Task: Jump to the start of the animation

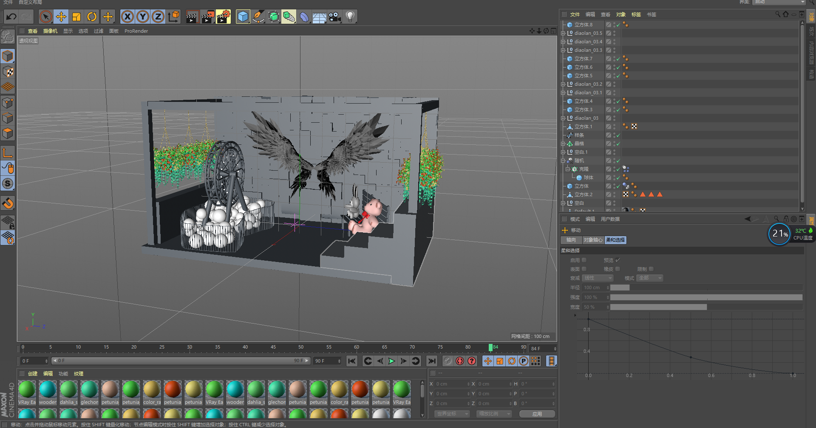Action: [x=352, y=361]
